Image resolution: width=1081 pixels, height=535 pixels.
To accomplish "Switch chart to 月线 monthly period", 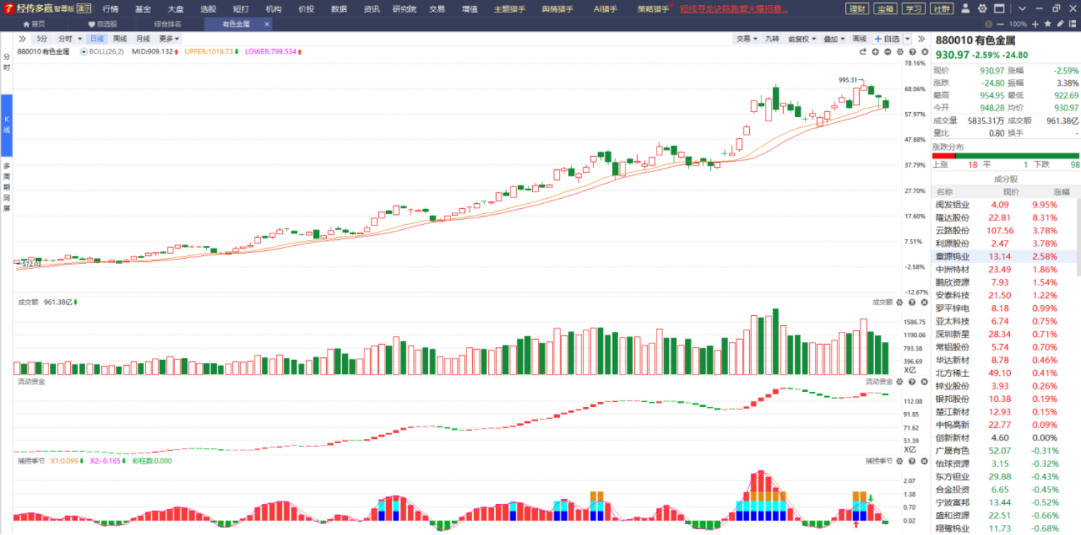I will 143,38.
